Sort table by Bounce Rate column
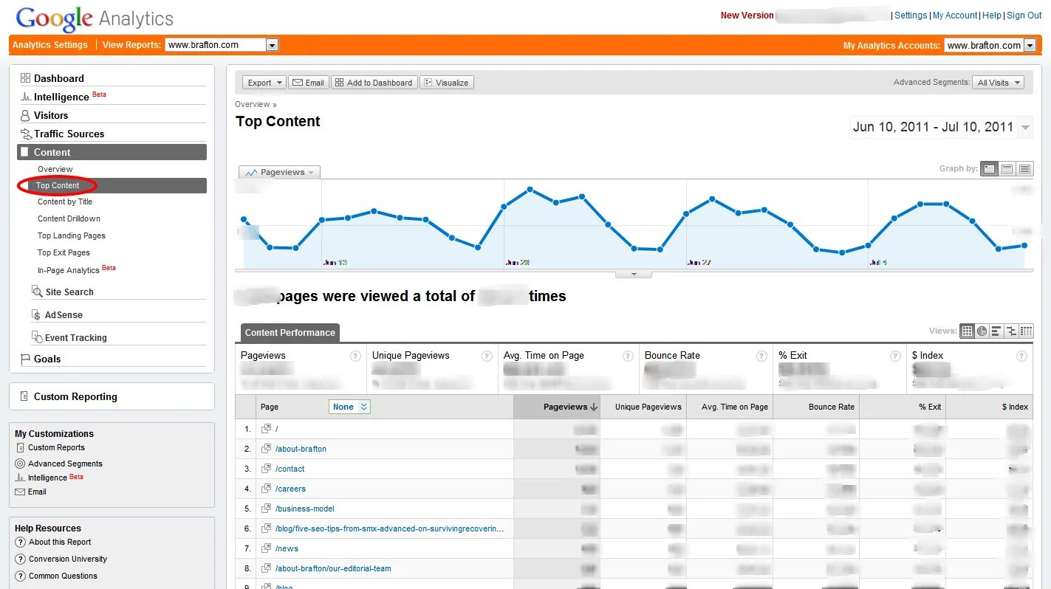This screenshot has height=589, width=1051. [x=816, y=407]
